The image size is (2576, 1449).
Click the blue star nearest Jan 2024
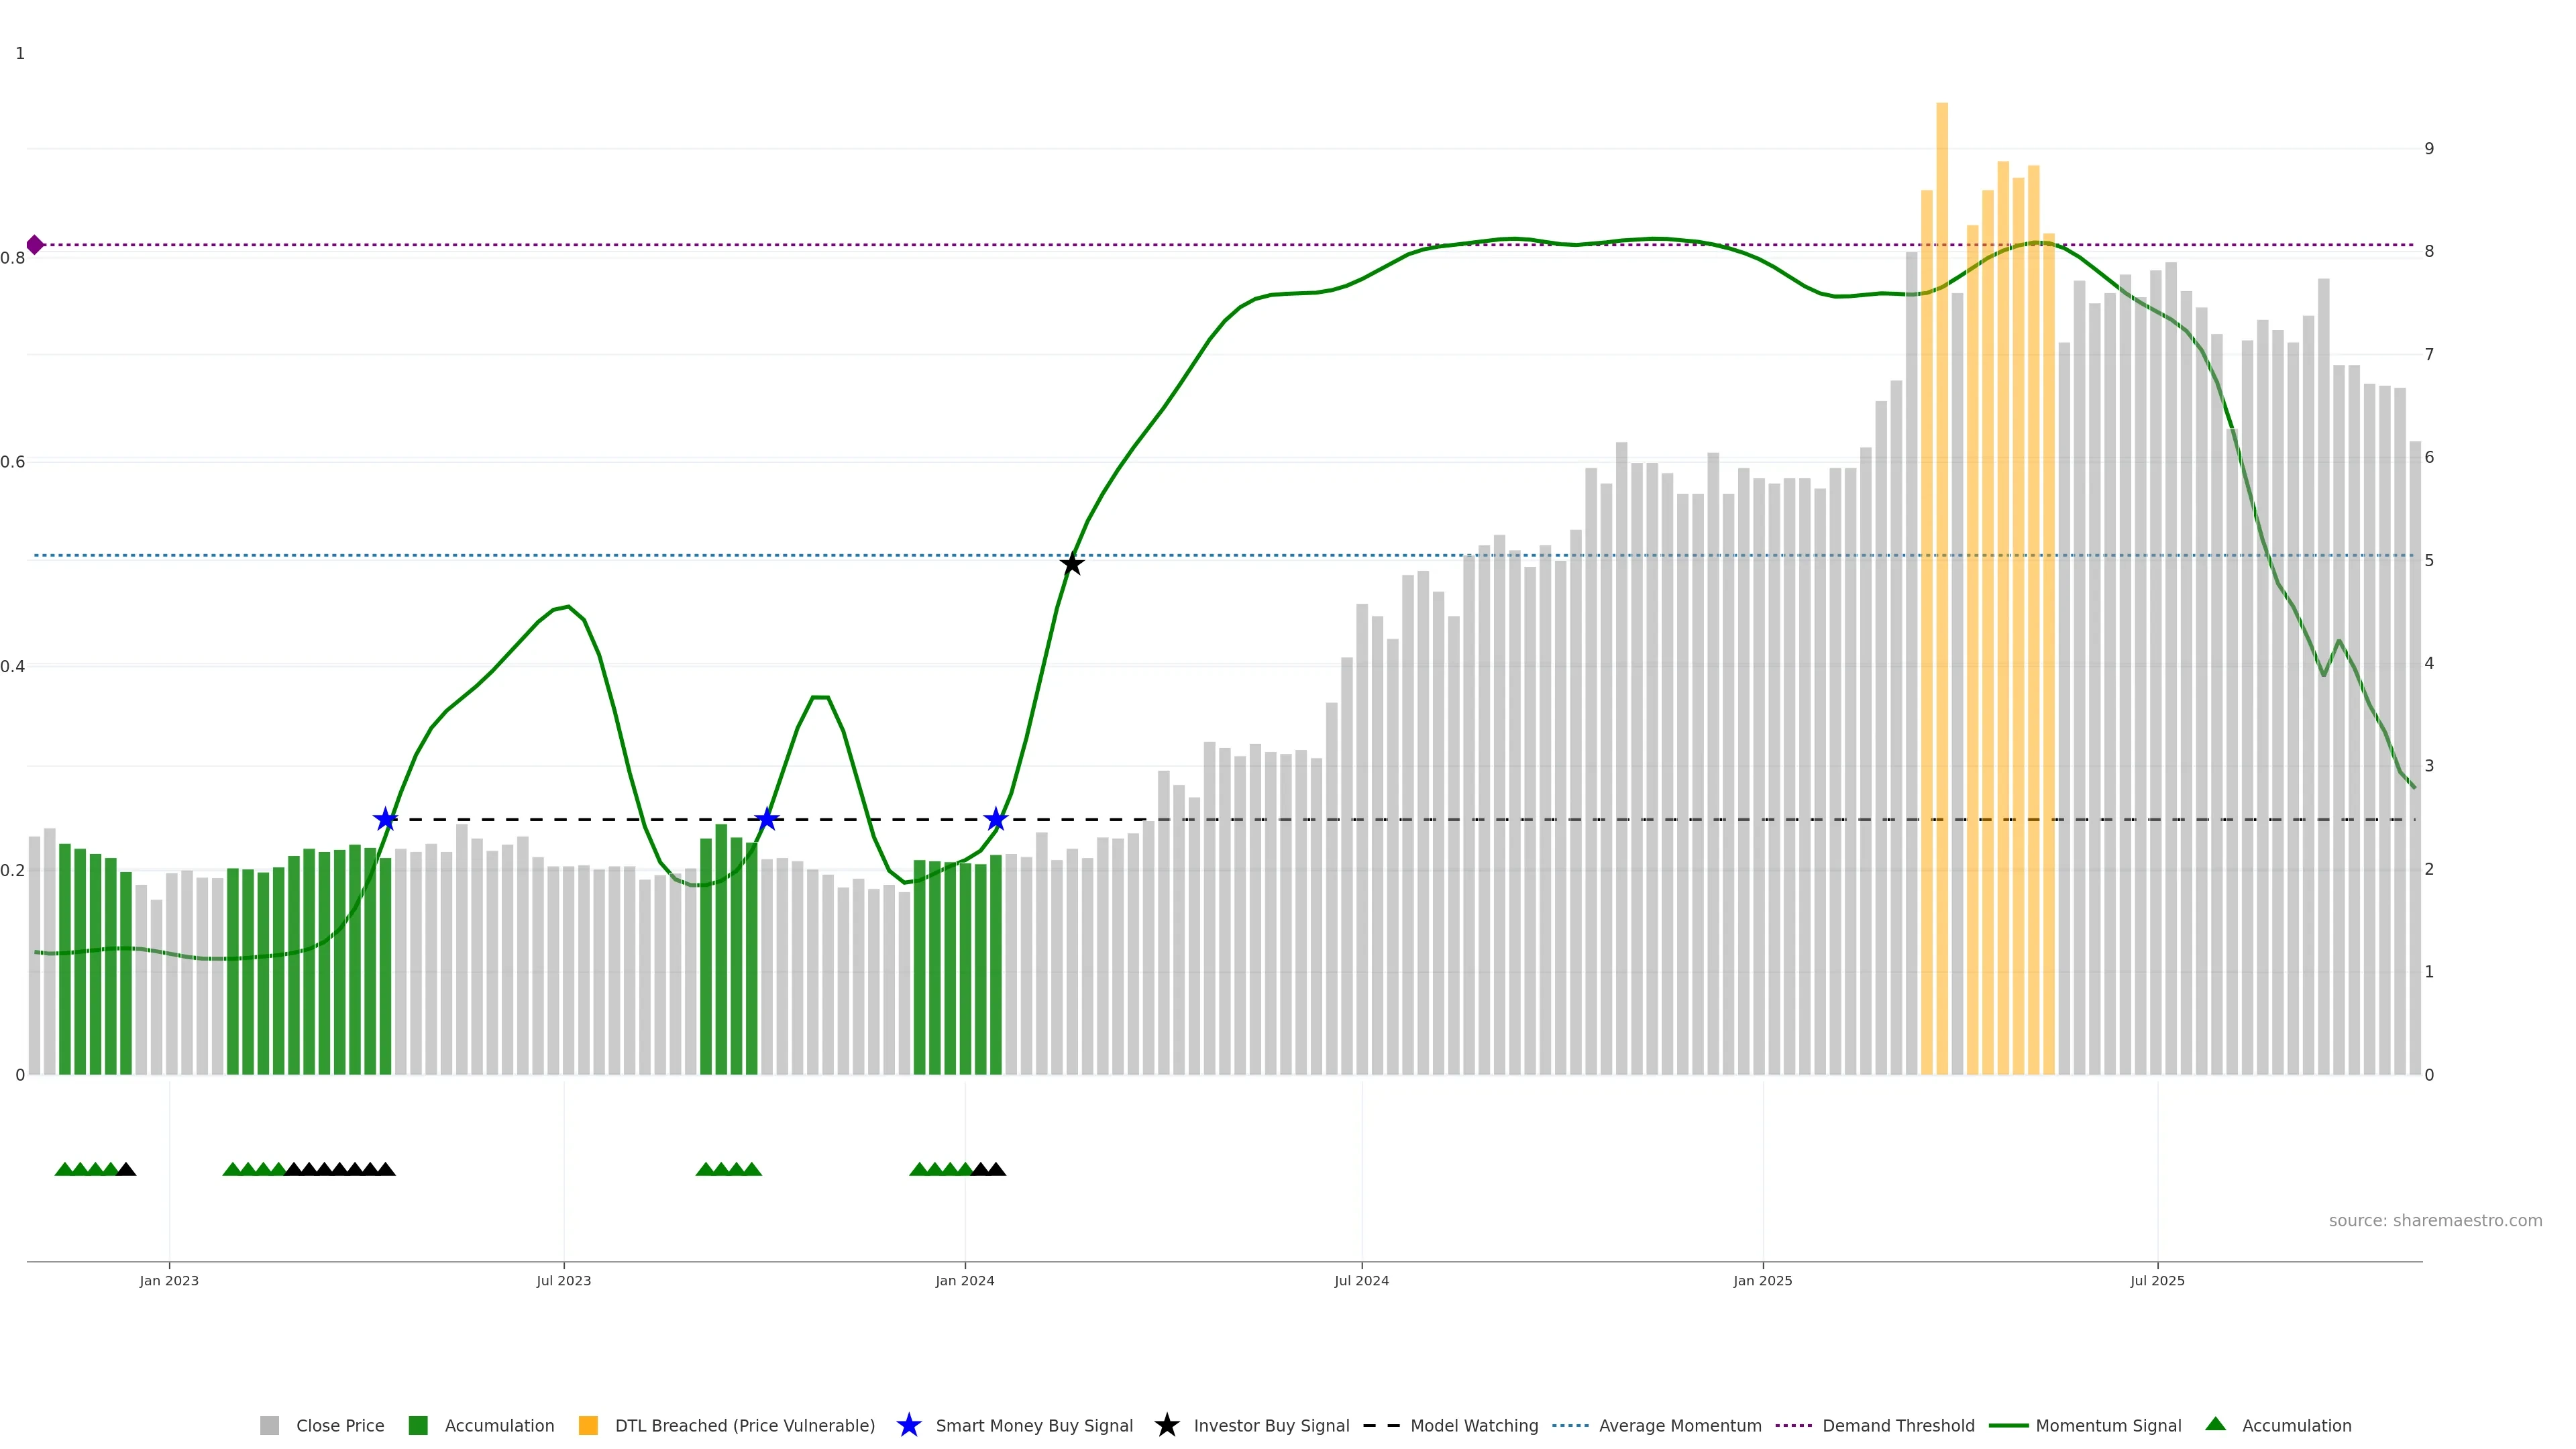(995, 820)
